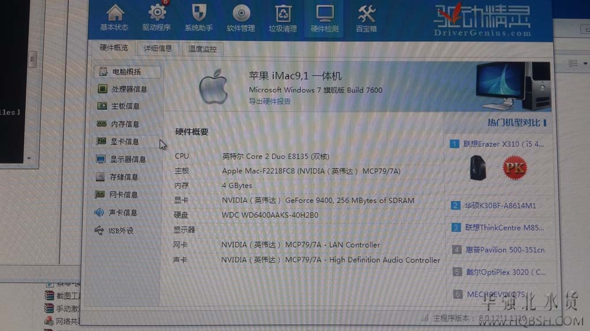Click the 硬件概要 section heading

click(191, 132)
